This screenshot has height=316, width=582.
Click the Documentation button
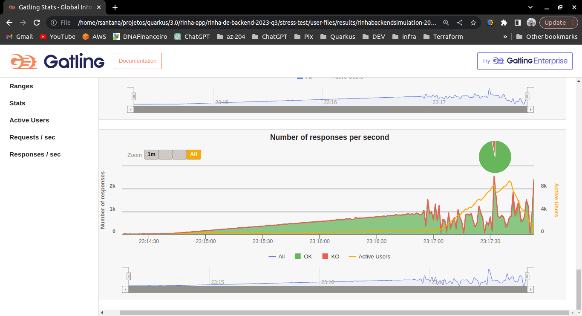pos(138,61)
